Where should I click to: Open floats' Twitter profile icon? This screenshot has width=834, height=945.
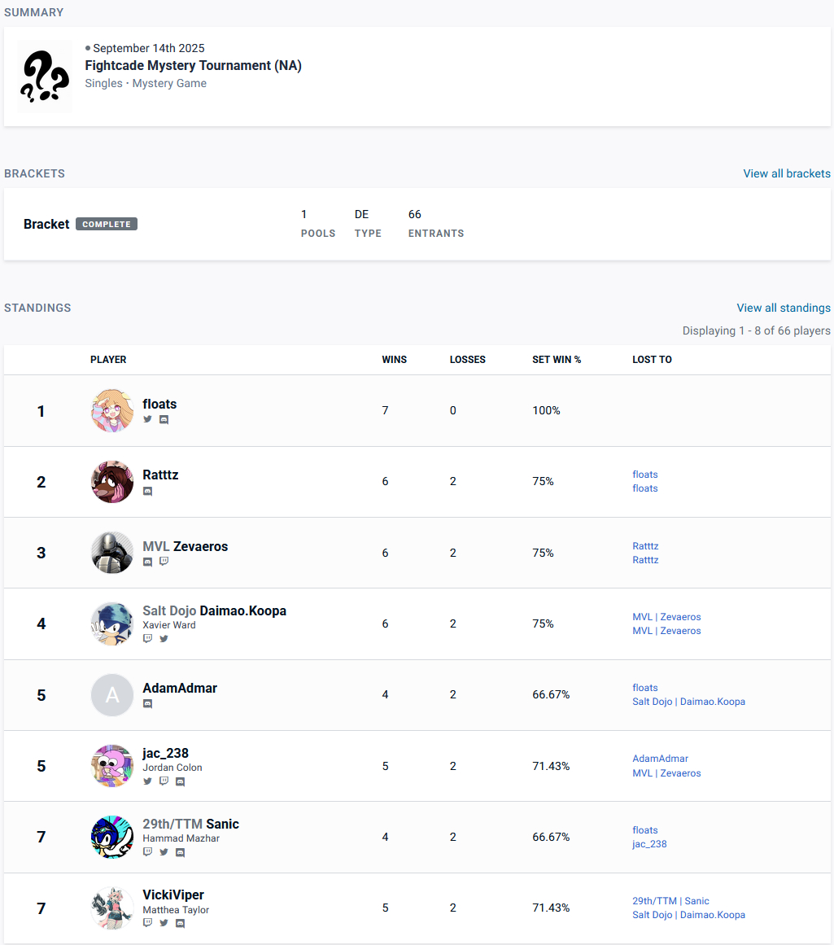coord(147,420)
